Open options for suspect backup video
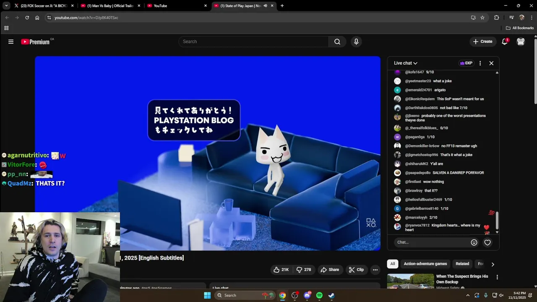 [x=497, y=277]
